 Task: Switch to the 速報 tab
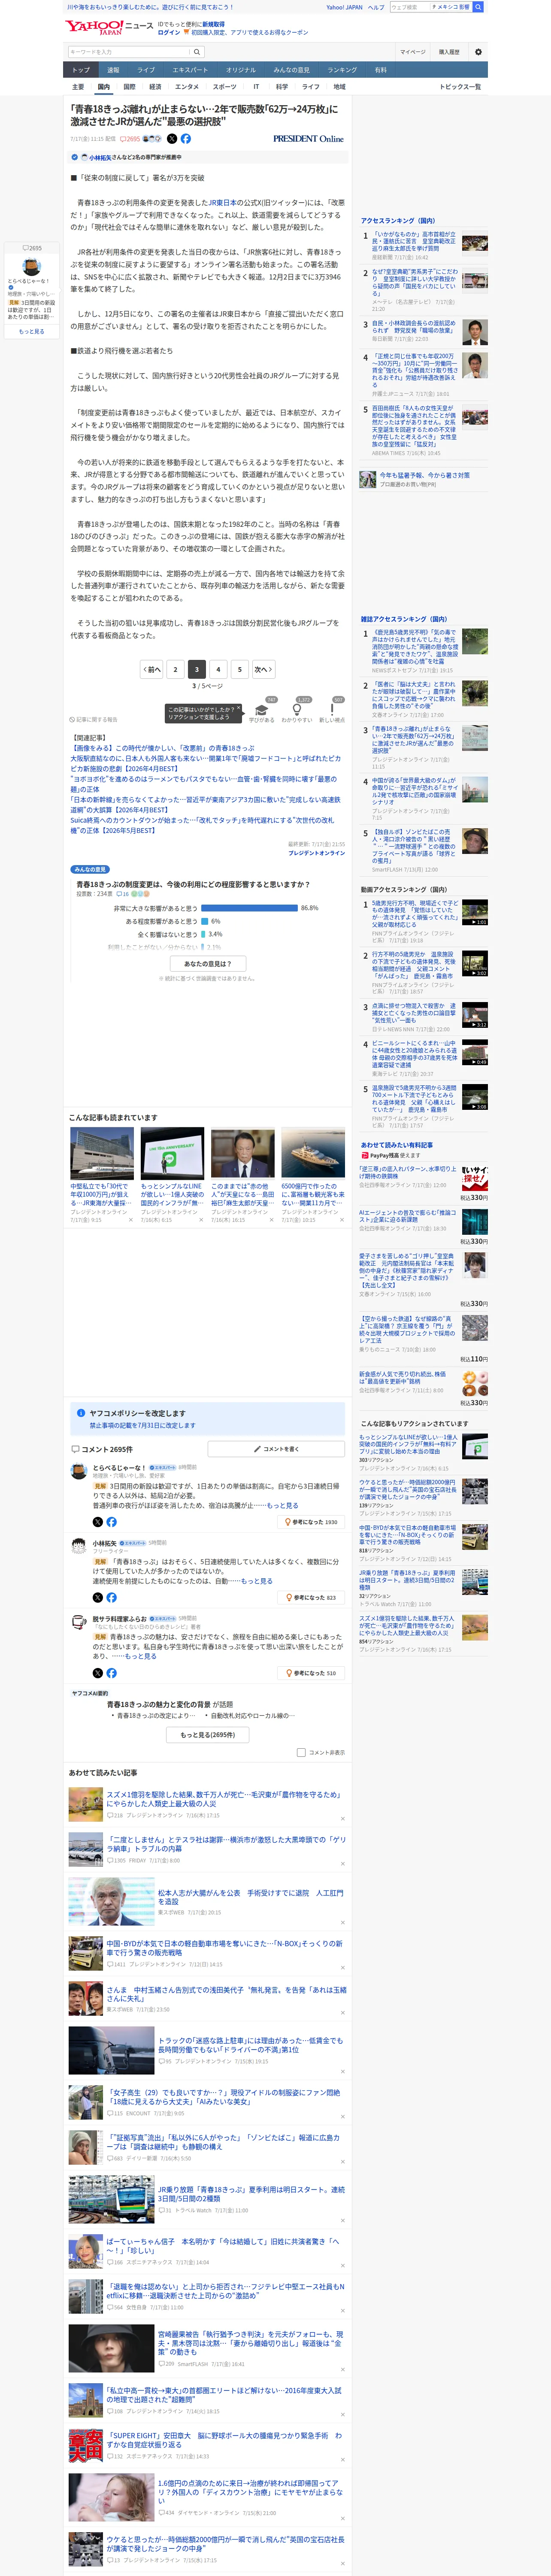click(113, 70)
